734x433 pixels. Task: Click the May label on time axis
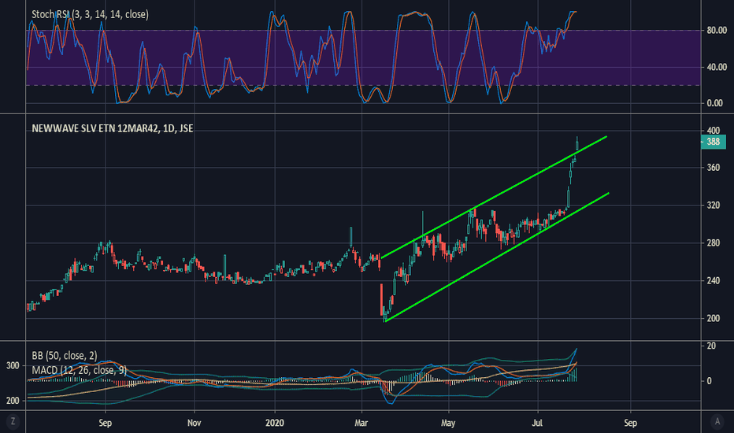pos(448,424)
